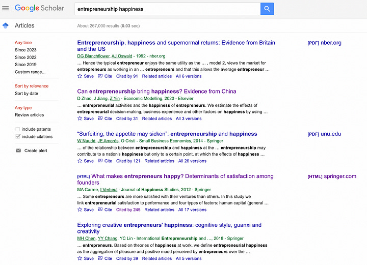Viewport: 367px width, 265px height.
Task: Open author MH Chen profile
Action: 86,239
